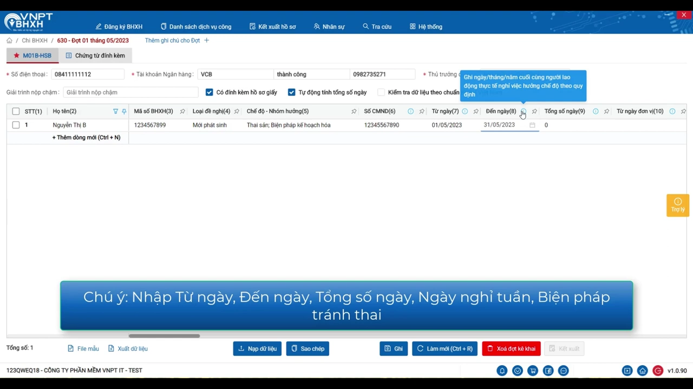The width and height of the screenshot is (693, 389).
Task: Click the 'Nạp dữ liệu' button
Action: pyautogui.click(x=257, y=349)
